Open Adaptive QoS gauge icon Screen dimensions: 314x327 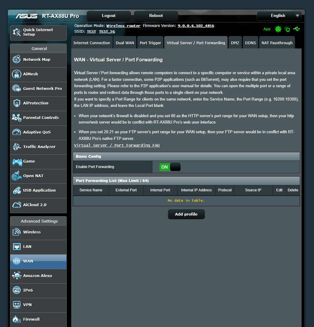tap(17, 132)
